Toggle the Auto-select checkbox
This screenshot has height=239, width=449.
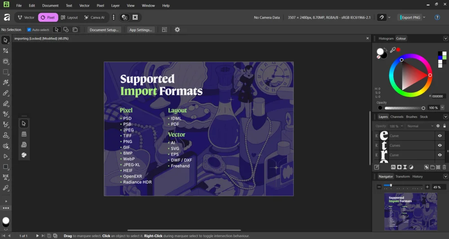click(x=29, y=30)
